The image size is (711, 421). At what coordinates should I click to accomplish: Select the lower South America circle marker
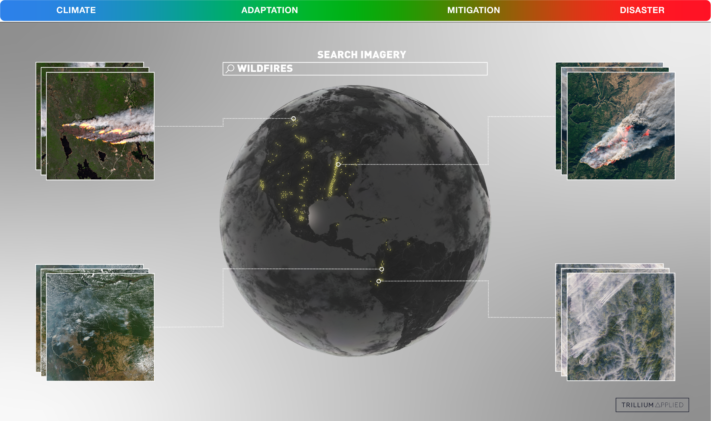click(x=379, y=281)
